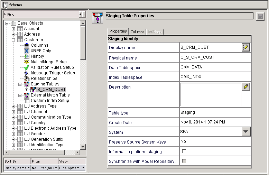Click the disabled Settings tab

click(x=155, y=32)
